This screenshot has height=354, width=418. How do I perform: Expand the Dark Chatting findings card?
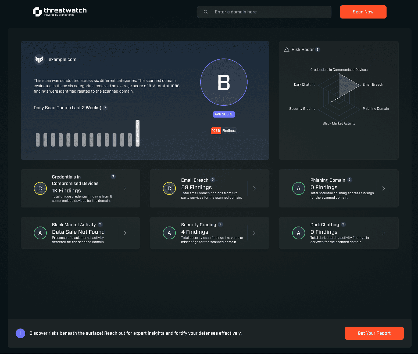click(x=383, y=233)
